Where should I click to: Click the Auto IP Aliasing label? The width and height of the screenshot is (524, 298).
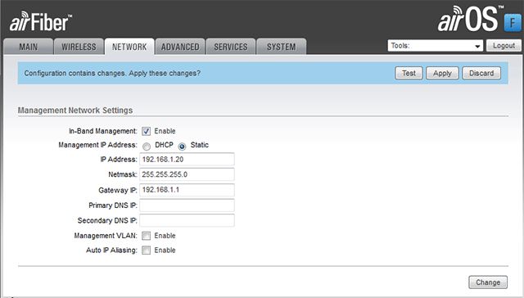[x=111, y=251]
